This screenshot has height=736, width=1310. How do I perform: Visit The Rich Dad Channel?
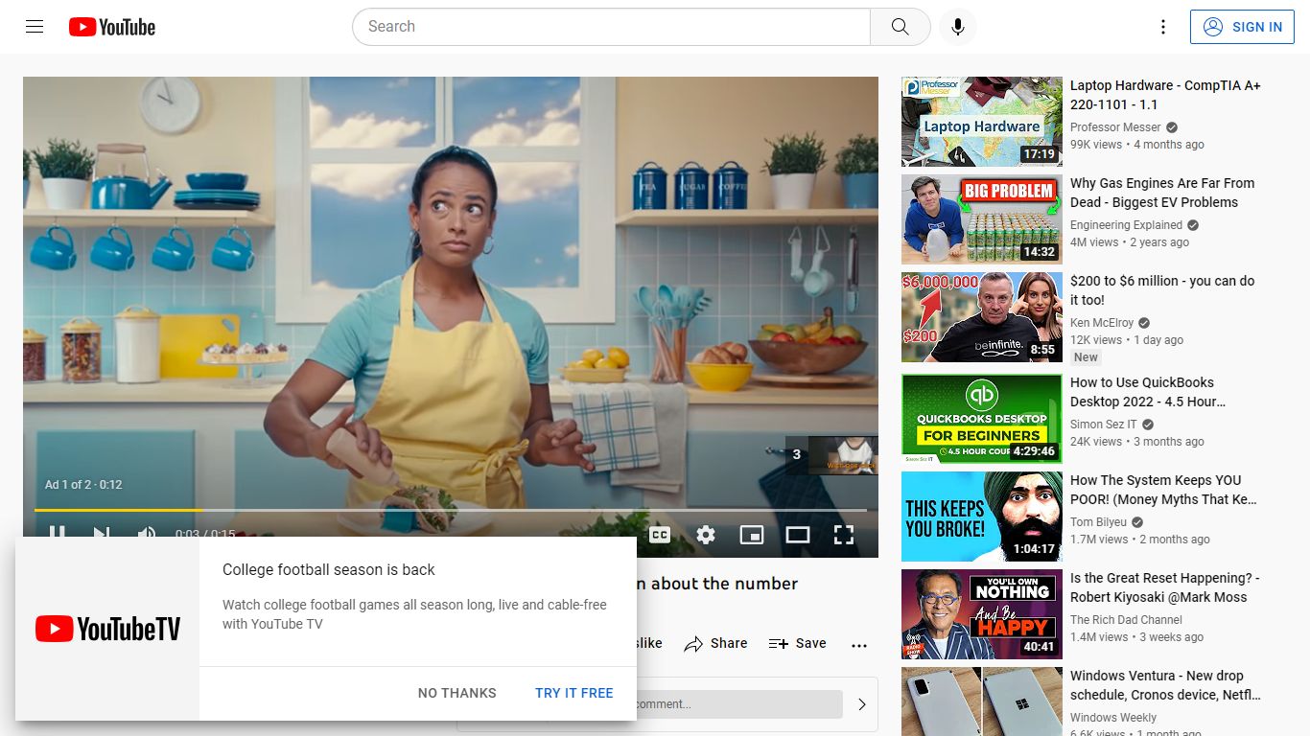point(1126,620)
